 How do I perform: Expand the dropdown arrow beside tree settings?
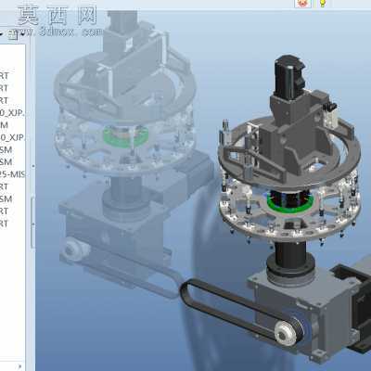coord(22,34)
